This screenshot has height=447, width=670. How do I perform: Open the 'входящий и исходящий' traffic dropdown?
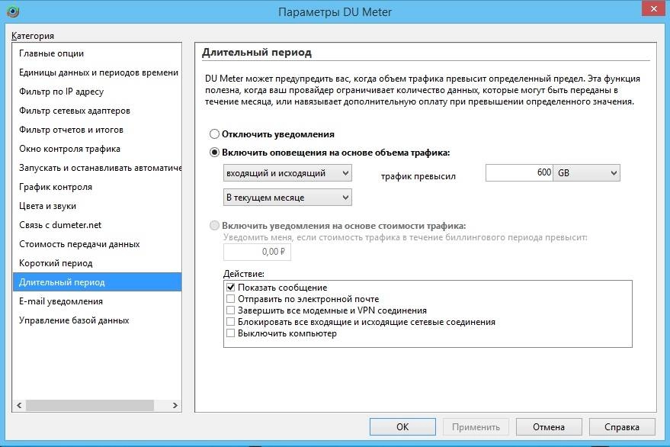click(x=287, y=173)
